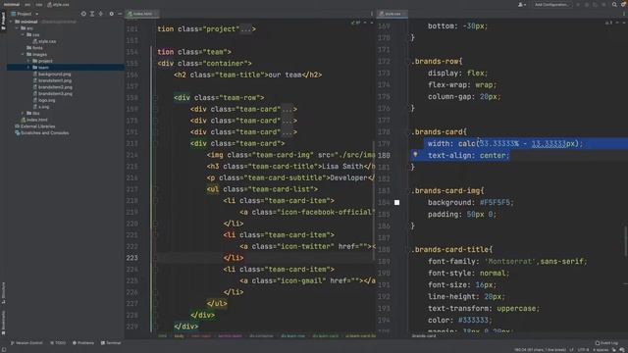Screen dimensions: 628x353
Task: Click the minimal breadcrumb in navigation bar
Action: coord(11,4)
